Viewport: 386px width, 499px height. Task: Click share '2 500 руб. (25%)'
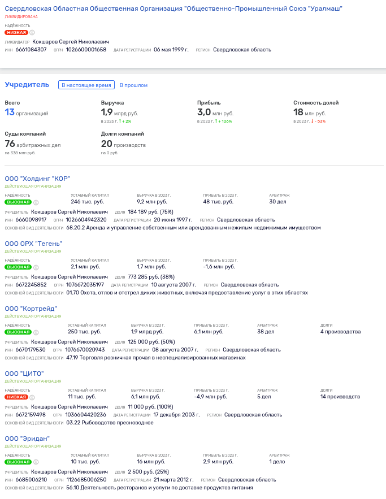(x=148, y=472)
